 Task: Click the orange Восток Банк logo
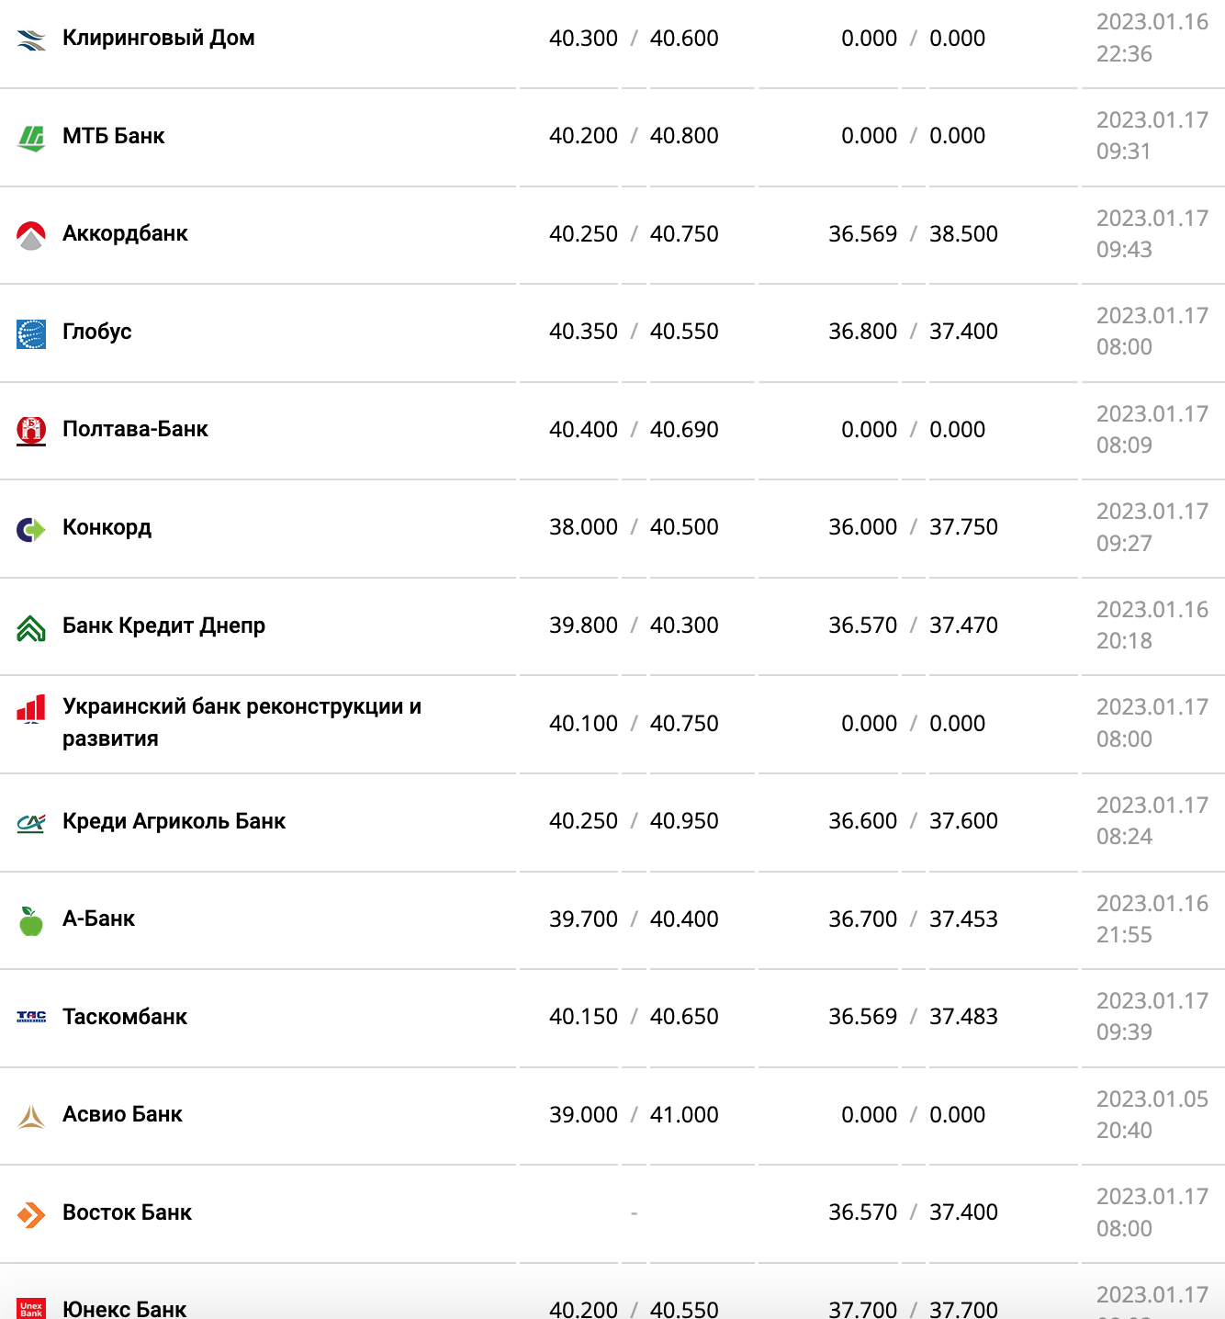[x=31, y=1214]
